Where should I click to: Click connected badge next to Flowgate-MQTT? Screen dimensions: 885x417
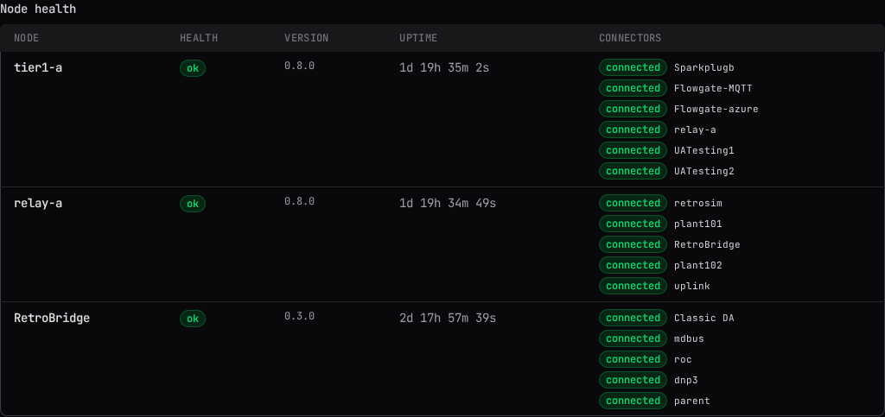tap(633, 88)
